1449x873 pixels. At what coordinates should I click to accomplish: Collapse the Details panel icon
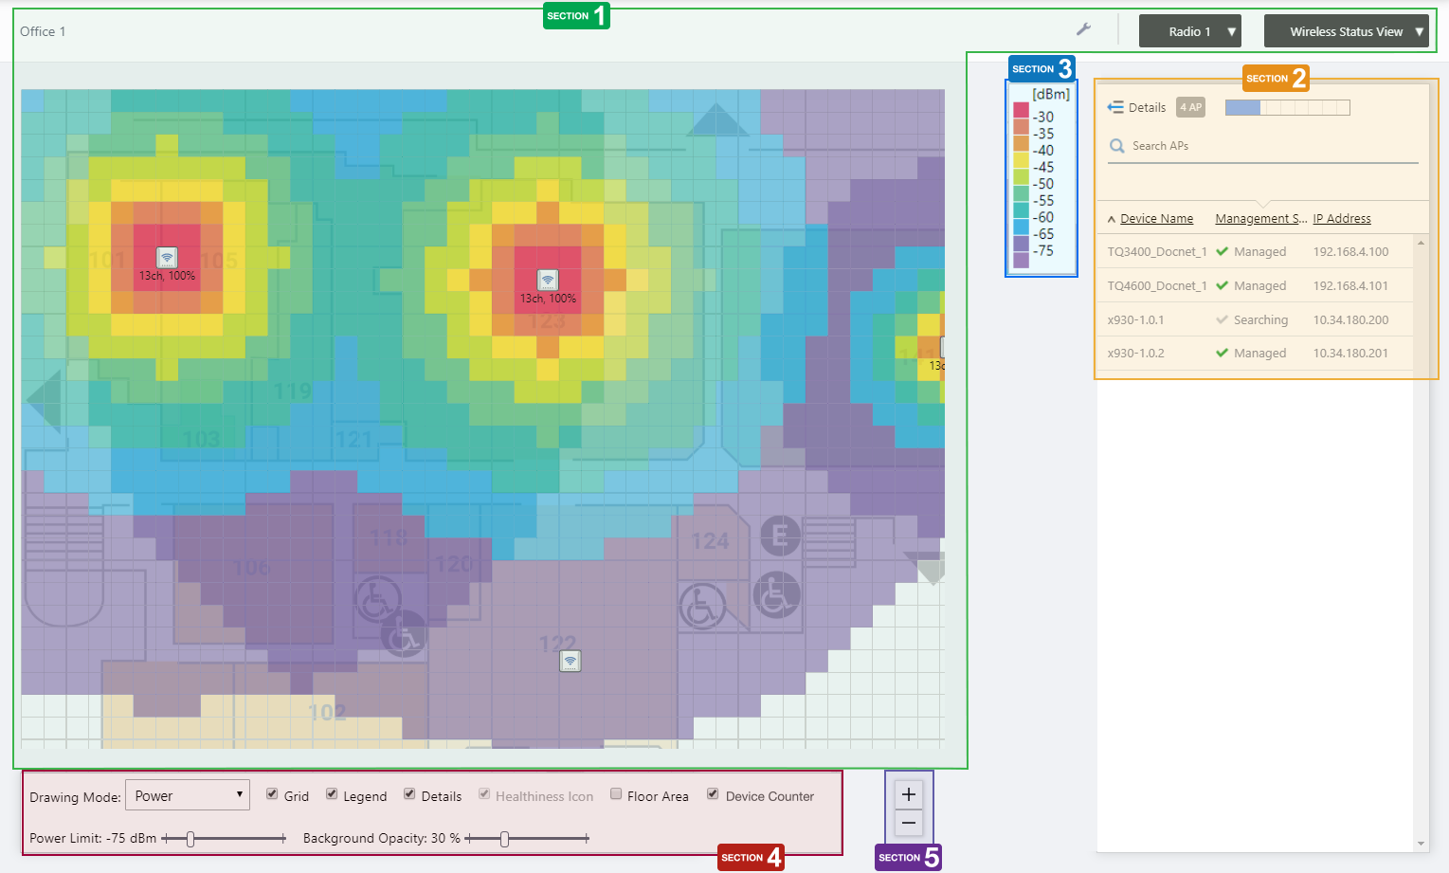pos(1115,107)
